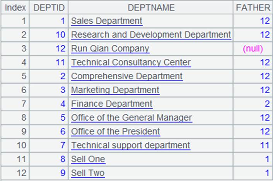Select the Index column header

tap(15, 8)
